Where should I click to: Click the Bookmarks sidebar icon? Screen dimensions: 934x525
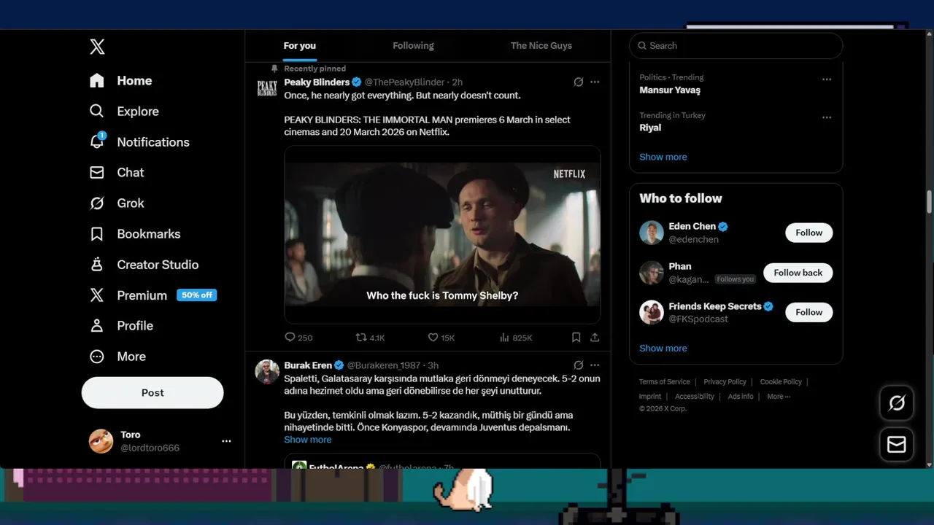pyautogui.click(x=97, y=234)
